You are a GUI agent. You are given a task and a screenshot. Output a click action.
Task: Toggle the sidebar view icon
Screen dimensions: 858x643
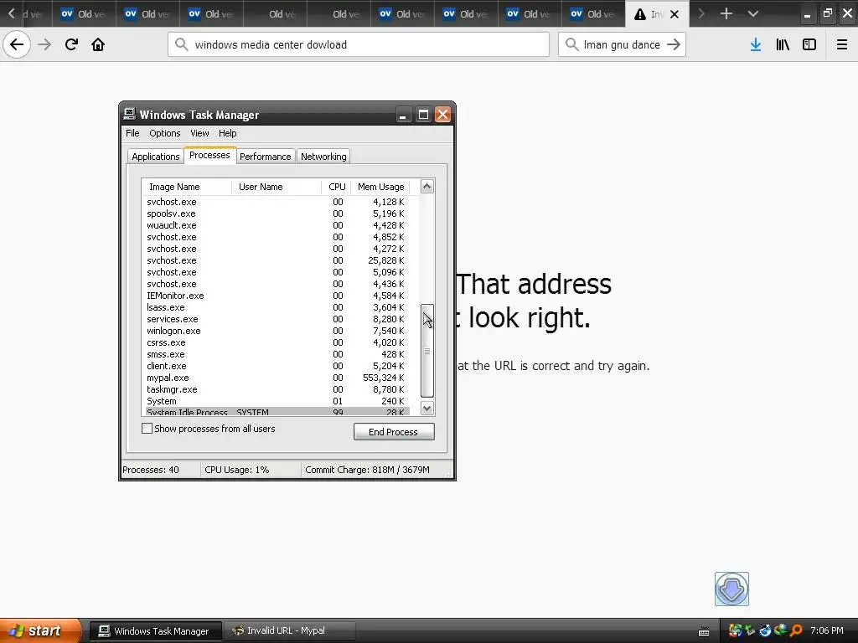pyautogui.click(x=809, y=45)
